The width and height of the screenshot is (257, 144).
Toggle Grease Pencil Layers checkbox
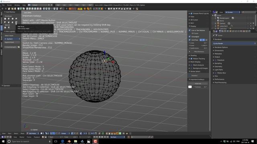(x=192, y=13)
